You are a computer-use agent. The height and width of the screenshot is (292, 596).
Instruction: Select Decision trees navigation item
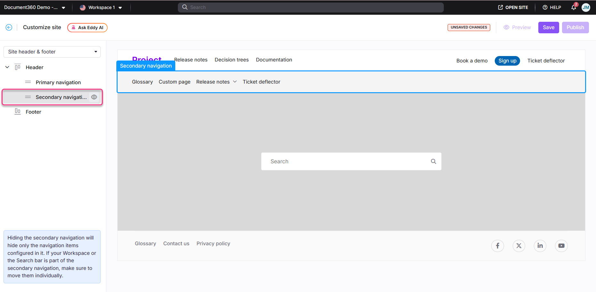pyautogui.click(x=231, y=60)
